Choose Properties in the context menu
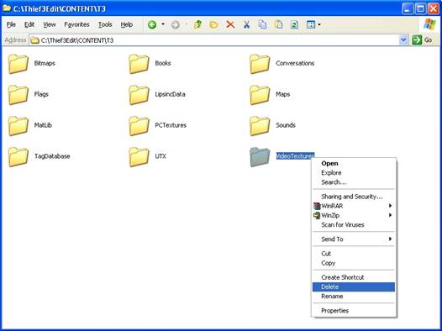Viewport: 442px width, 331px height. [x=354, y=311]
